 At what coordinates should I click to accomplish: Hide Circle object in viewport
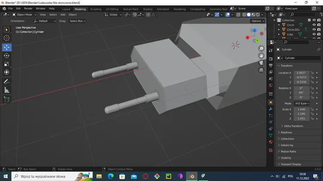click(x=314, y=25)
